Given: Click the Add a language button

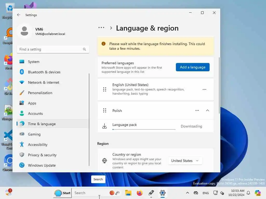Looking at the screenshot, I should point(192,67).
